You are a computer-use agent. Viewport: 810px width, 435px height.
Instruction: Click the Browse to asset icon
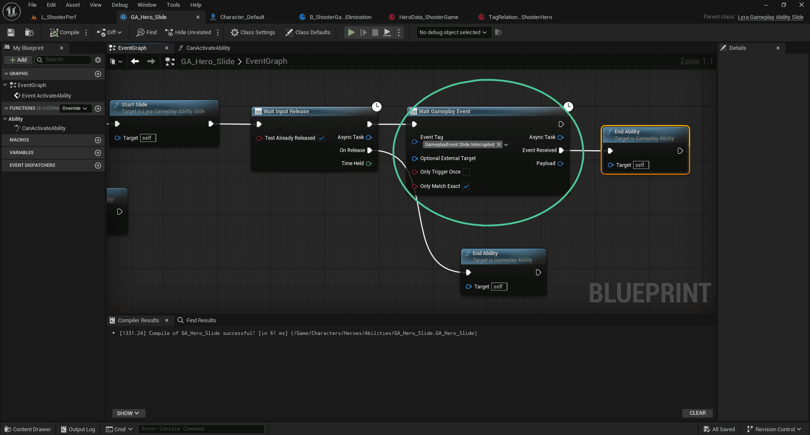[29, 33]
